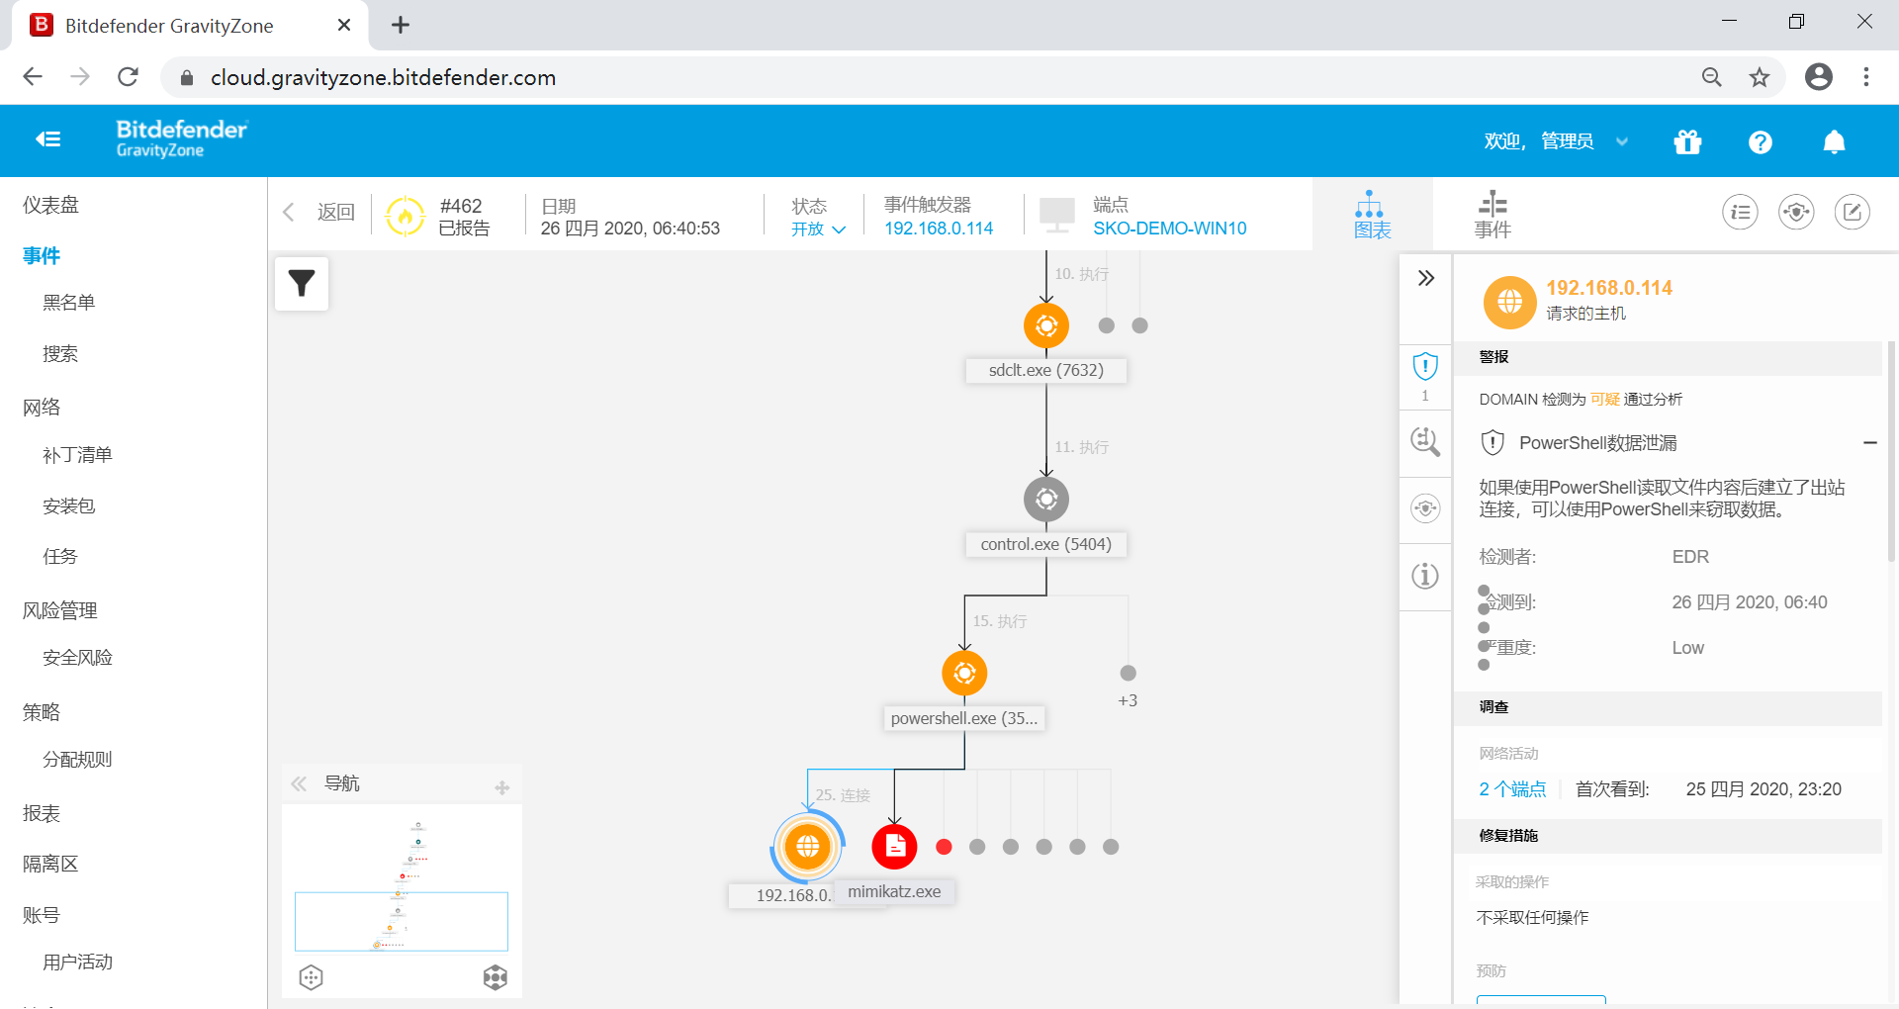The height and width of the screenshot is (1009, 1899).
Task: Open the browser profile icon
Action: pos(1819,77)
